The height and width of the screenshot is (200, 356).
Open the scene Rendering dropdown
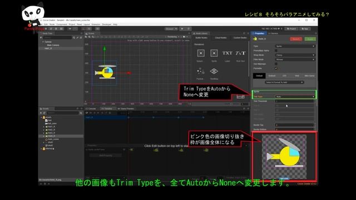173,37
